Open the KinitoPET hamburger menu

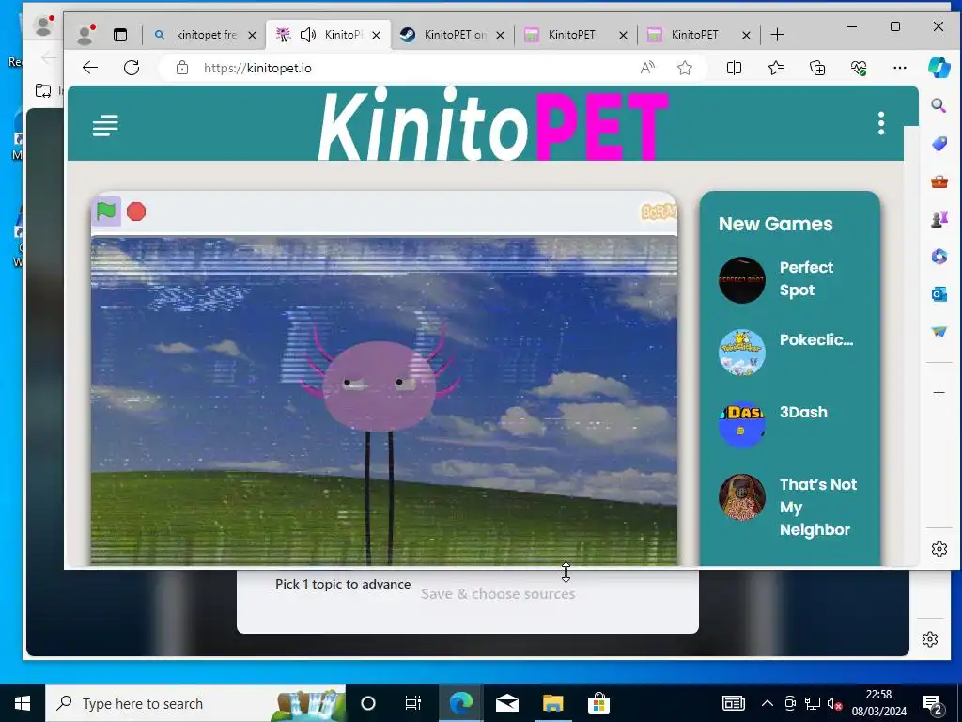click(105, 125)
